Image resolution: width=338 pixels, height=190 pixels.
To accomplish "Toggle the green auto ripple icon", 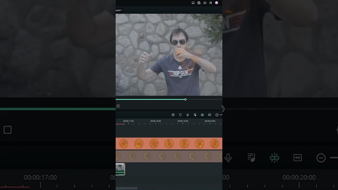I will tap(202, 115).
